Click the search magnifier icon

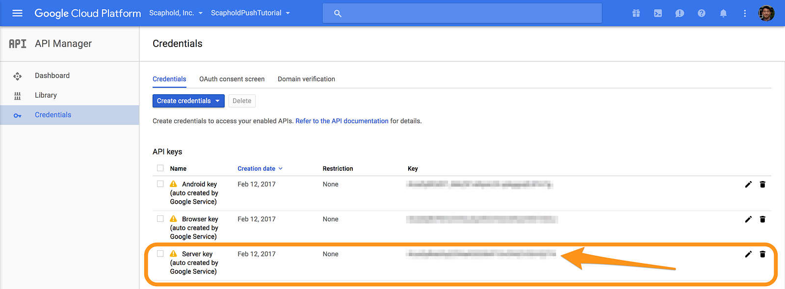coord(338,13)
